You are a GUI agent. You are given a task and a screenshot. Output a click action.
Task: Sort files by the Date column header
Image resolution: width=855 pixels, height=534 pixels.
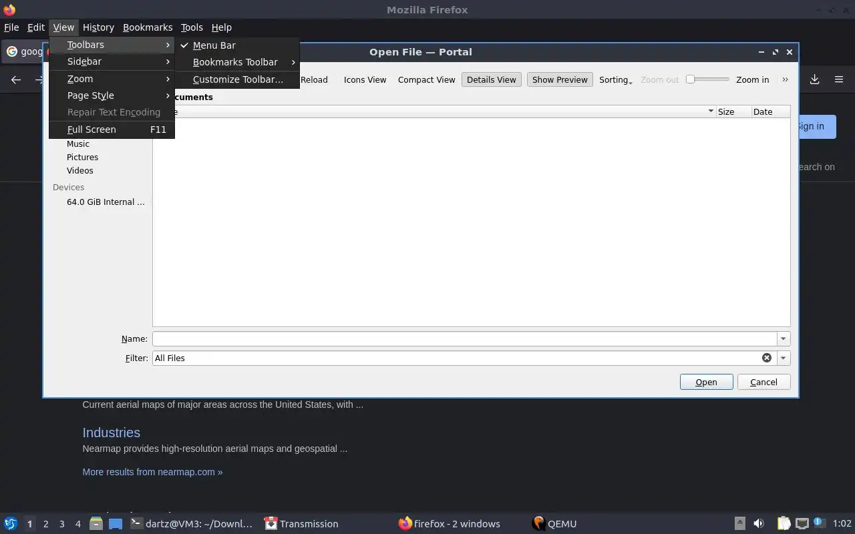pos(771,111)
